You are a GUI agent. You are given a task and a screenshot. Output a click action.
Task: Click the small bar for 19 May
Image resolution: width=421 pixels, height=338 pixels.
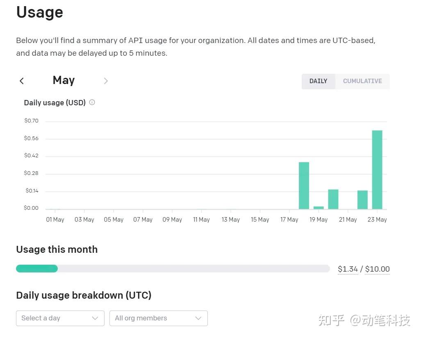(x=319, y=208)
